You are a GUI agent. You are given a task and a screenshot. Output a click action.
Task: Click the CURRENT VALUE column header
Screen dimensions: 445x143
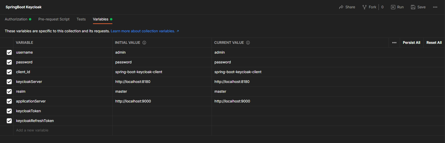point(229,43)
